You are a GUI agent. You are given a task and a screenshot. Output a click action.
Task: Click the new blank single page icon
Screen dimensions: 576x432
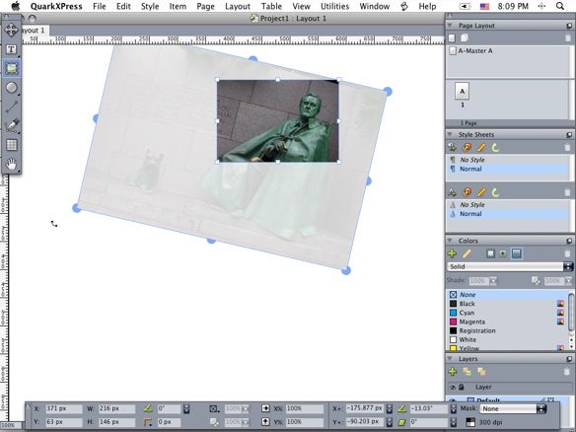coord(452,37)
